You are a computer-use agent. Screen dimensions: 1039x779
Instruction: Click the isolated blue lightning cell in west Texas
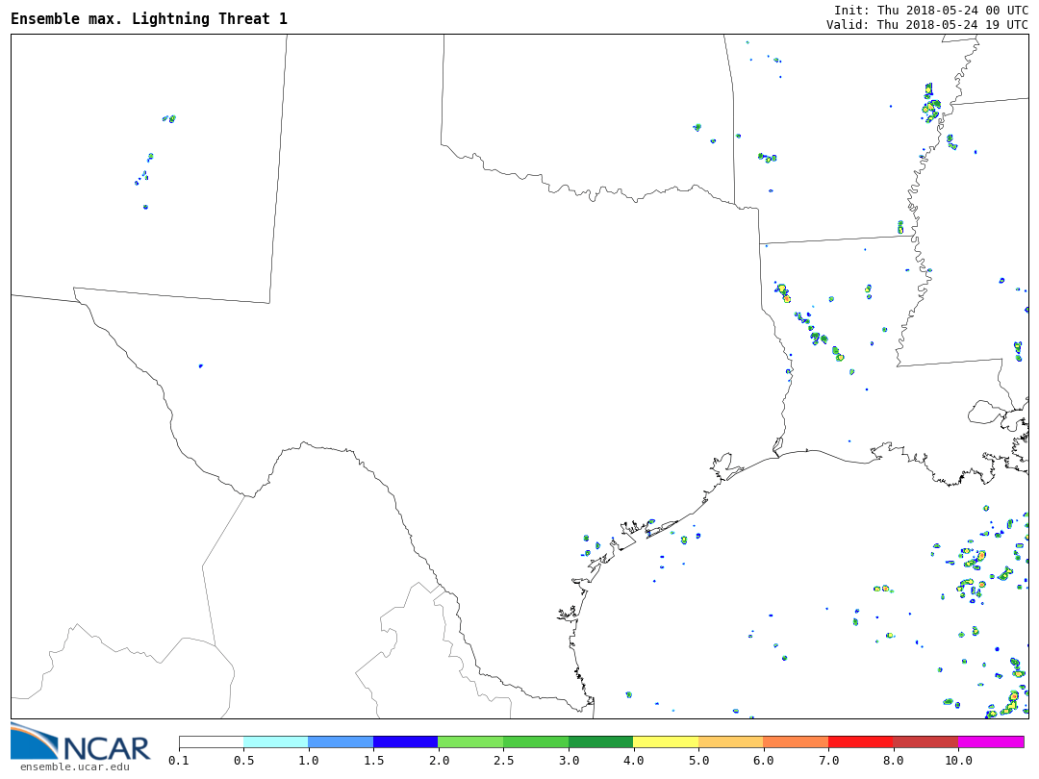point(200,365)
